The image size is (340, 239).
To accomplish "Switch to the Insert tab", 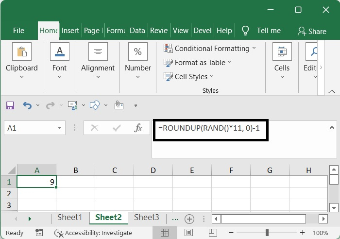I will point(70,31).
